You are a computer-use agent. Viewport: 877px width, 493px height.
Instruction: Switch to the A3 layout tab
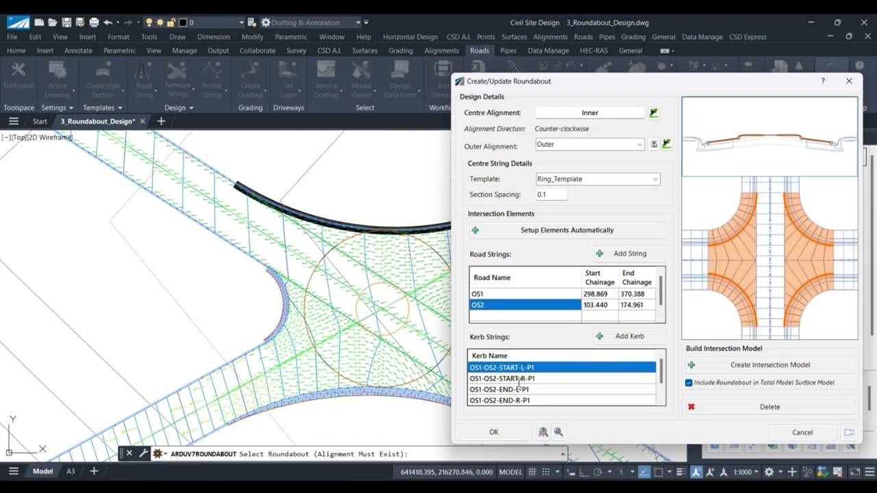click(x=71, y=471)
